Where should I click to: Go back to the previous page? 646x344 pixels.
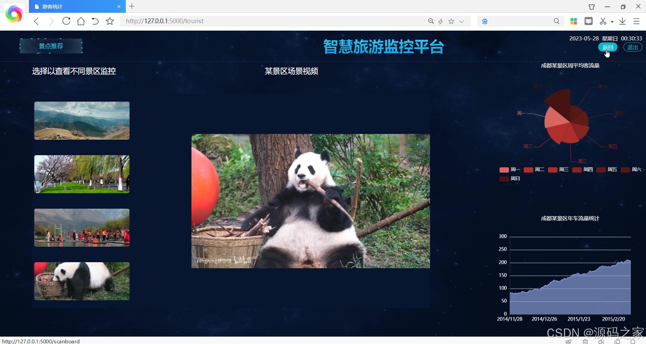coord(36,21)
